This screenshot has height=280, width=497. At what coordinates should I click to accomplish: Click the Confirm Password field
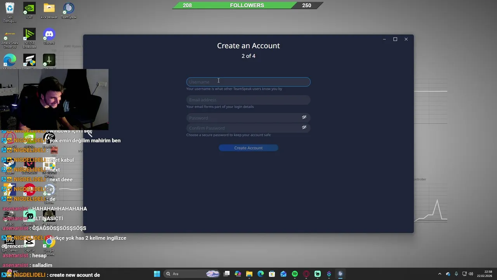[248, 128]
